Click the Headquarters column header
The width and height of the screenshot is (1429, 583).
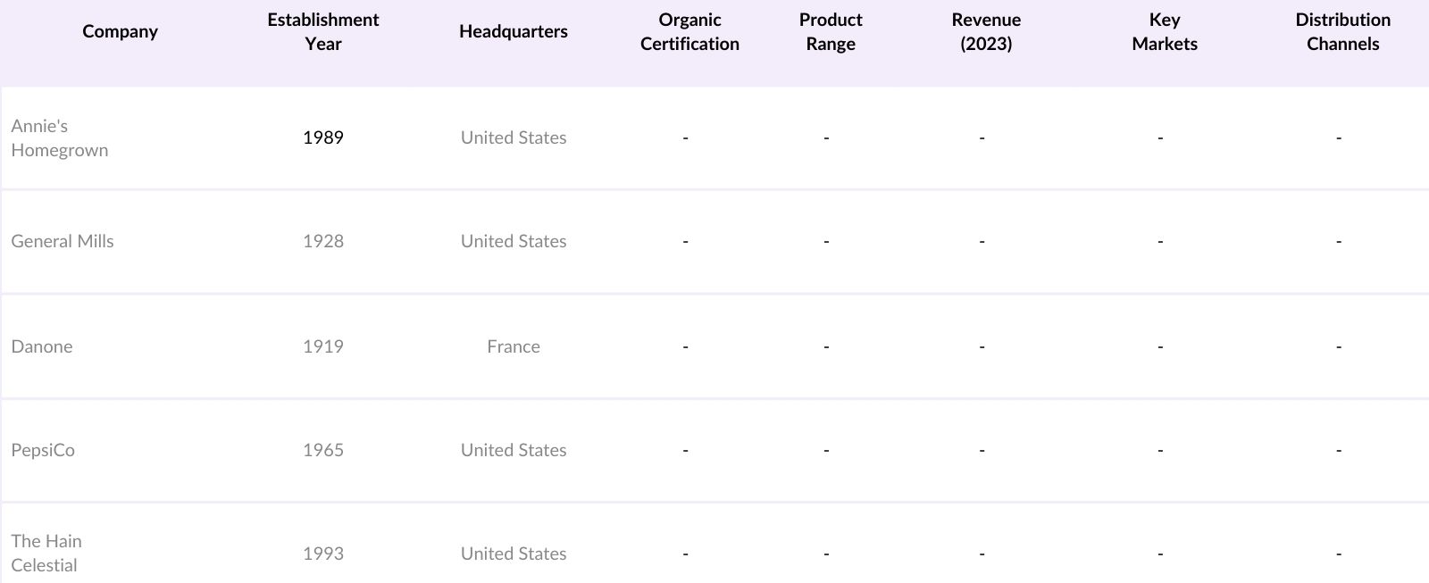513,31
